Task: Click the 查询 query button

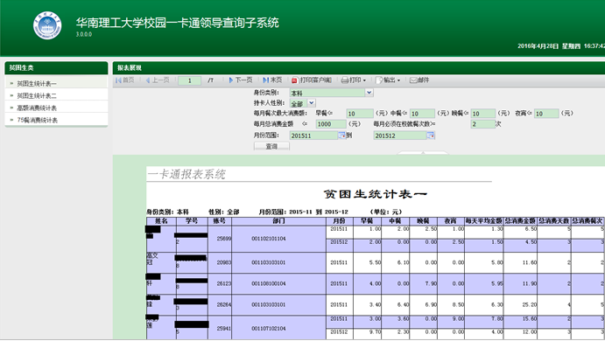Action: [271, 146]
